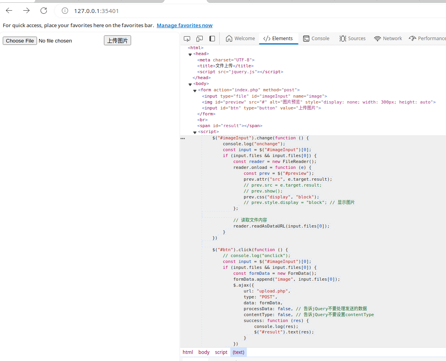Select body in the DOM breadcrumb
Viewport: 446px width, 361px height.
204,352
